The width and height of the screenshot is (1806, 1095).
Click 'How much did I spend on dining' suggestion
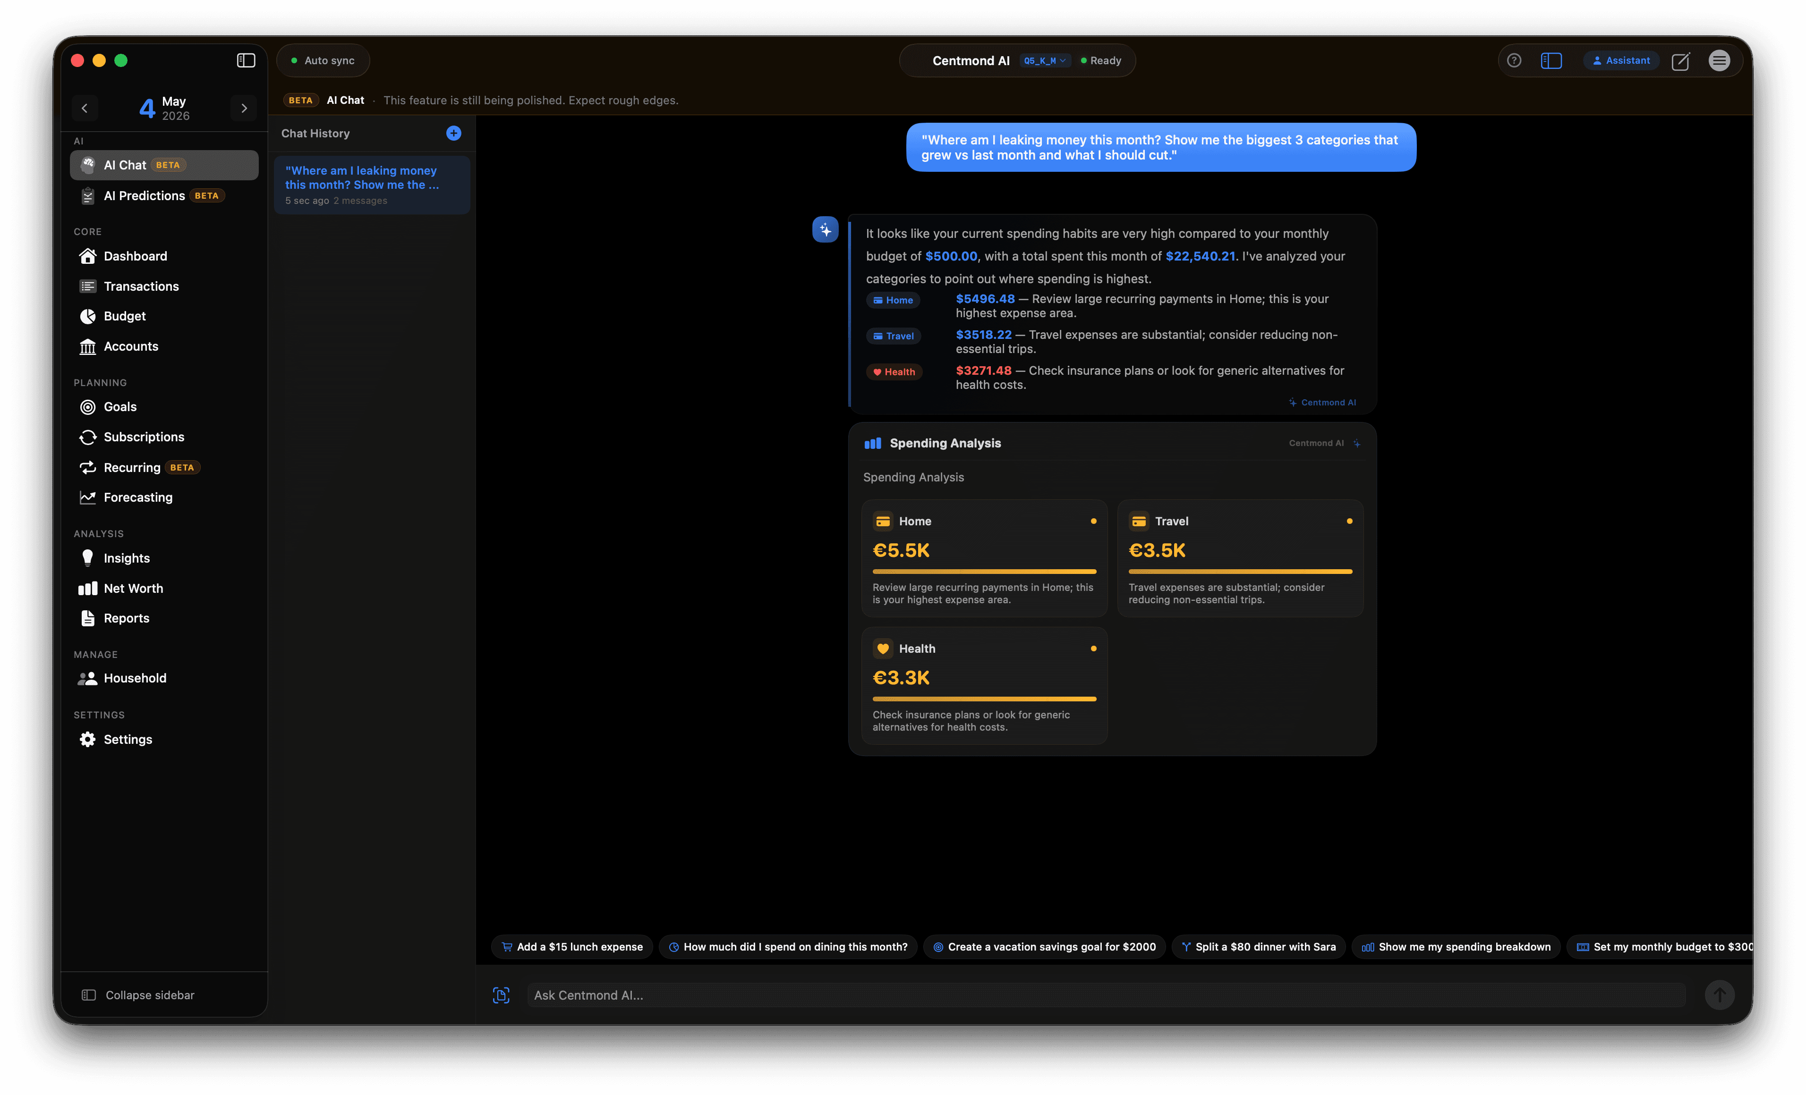789,946
